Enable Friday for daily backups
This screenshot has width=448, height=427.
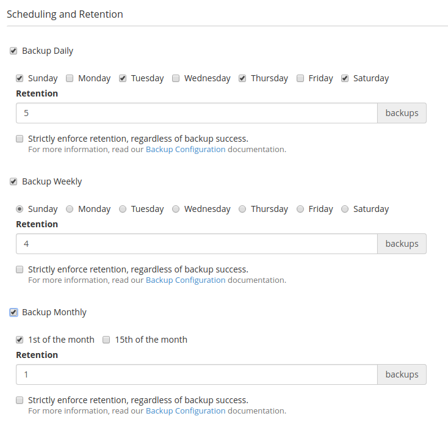(300, 78)
